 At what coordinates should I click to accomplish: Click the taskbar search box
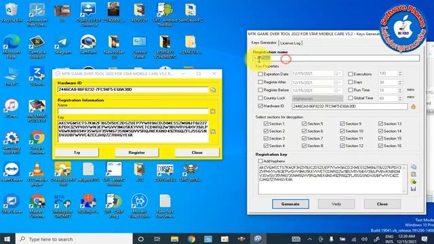74,239
